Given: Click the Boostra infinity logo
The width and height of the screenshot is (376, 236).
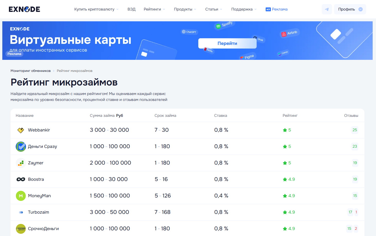Looking at the screenshot, I should click(21, 180).
